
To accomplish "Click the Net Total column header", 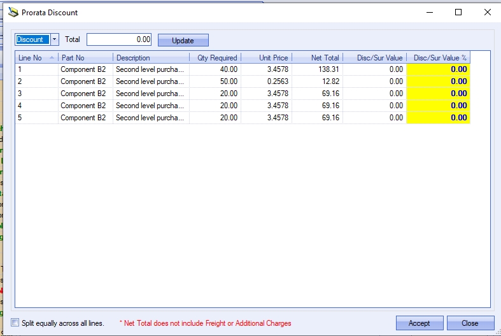I will coord(317,58).
